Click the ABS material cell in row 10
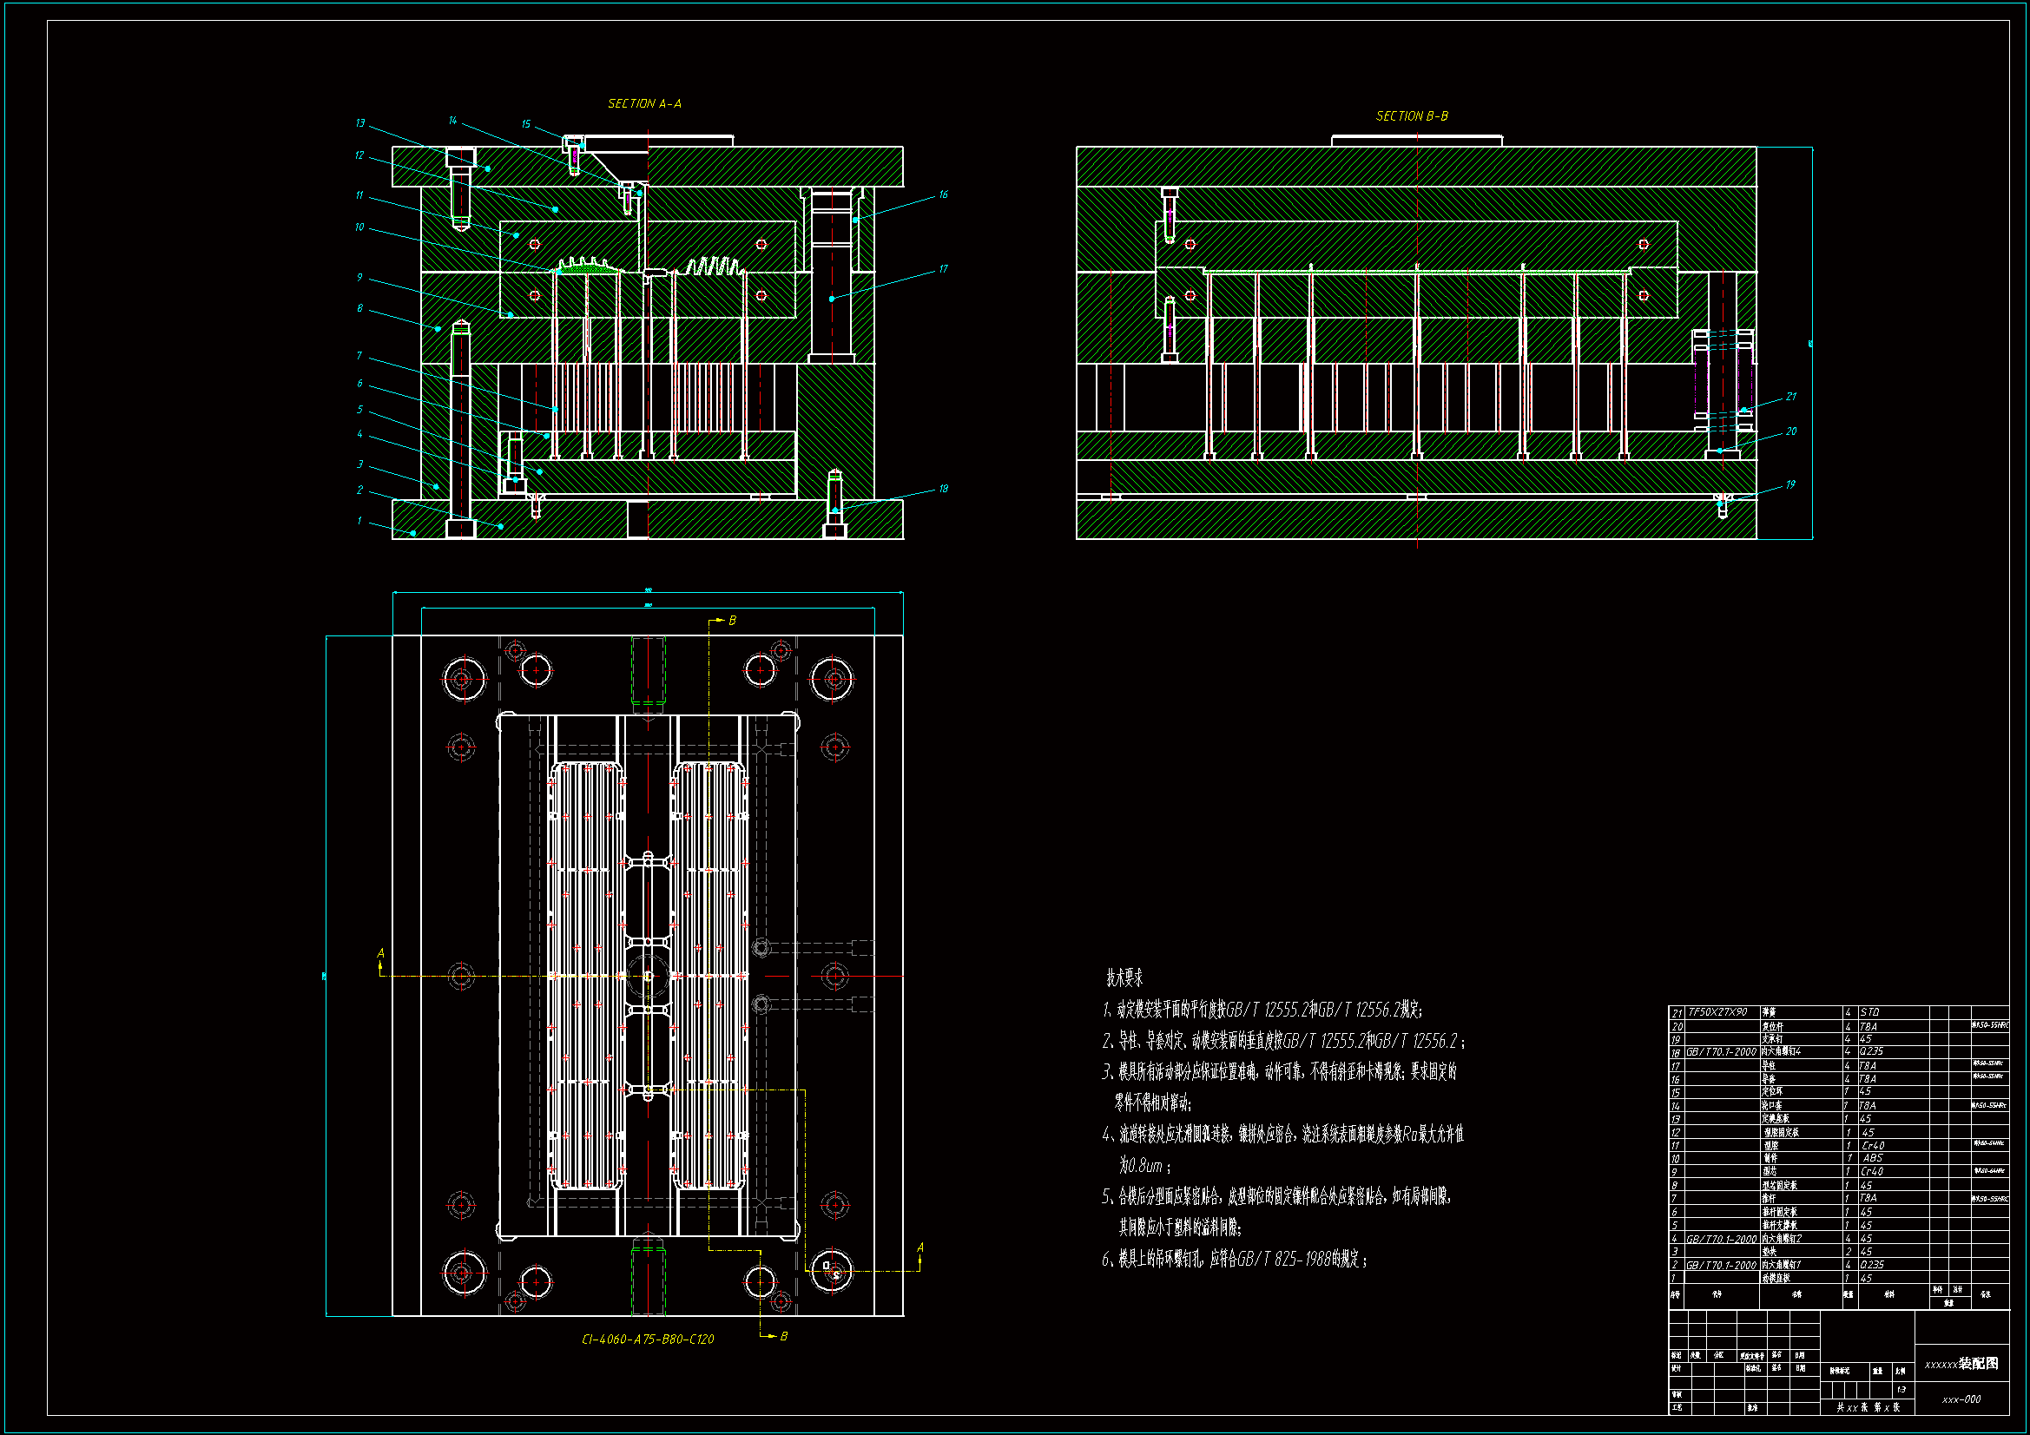The width and height of the screenshot is (2030, 1435). (x=1872, y=1157)
